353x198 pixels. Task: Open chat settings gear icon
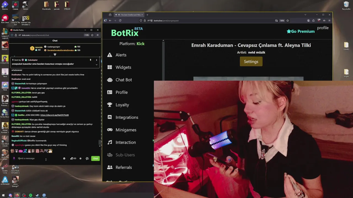point(80,158)
